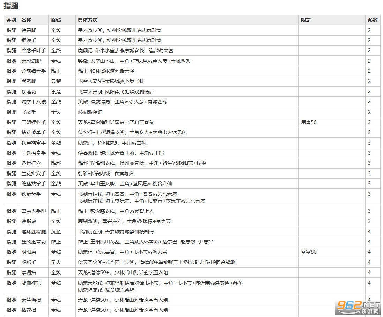The width and height of the screenshot is (383, 317).
Task: Select the 拳掌80 limit cell
Action: pos(332,252)
